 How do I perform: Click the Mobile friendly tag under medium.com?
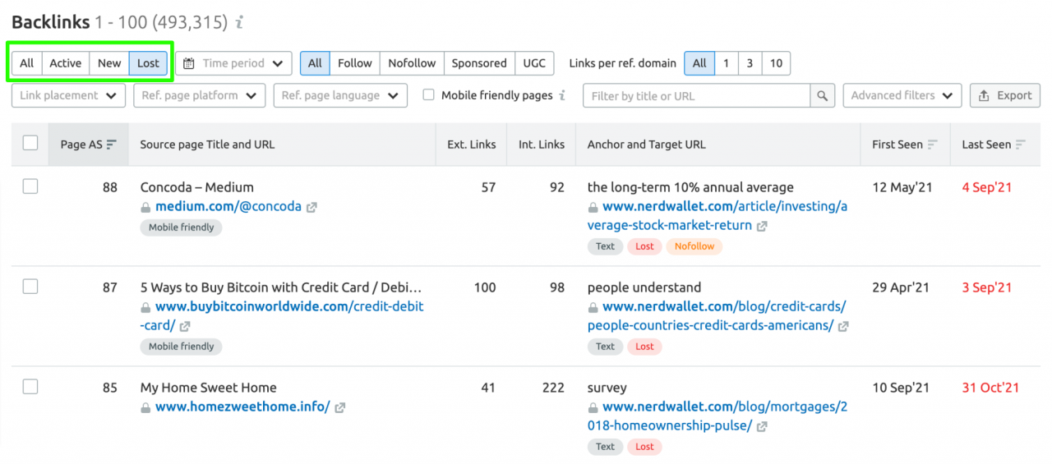(x=181, y=227)
